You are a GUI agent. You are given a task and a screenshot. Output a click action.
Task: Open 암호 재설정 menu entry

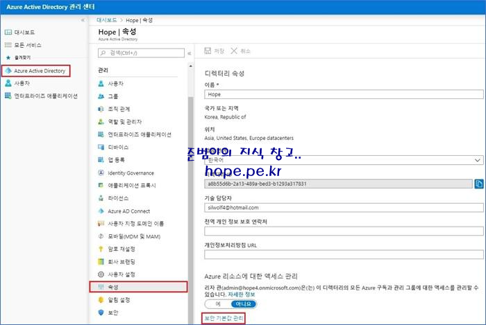click(117, 249)
